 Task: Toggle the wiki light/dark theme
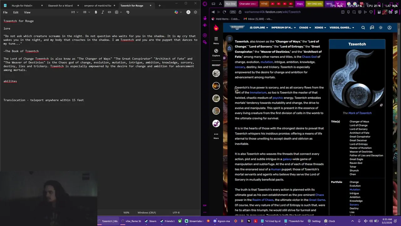pyautogui.click(x=381, y=28)
